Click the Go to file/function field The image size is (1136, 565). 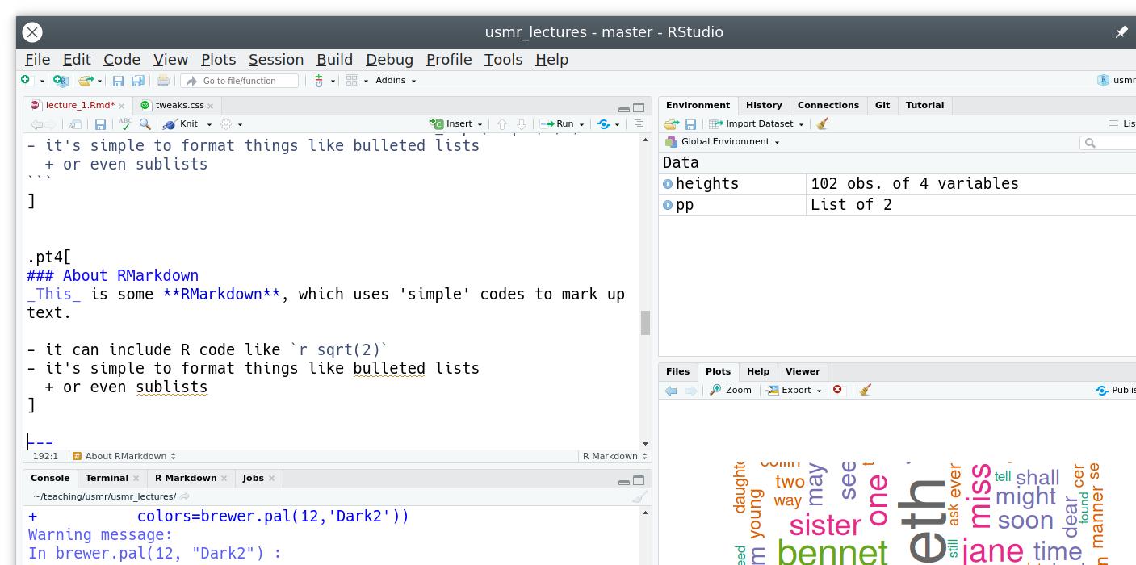(x=239, y=81)
